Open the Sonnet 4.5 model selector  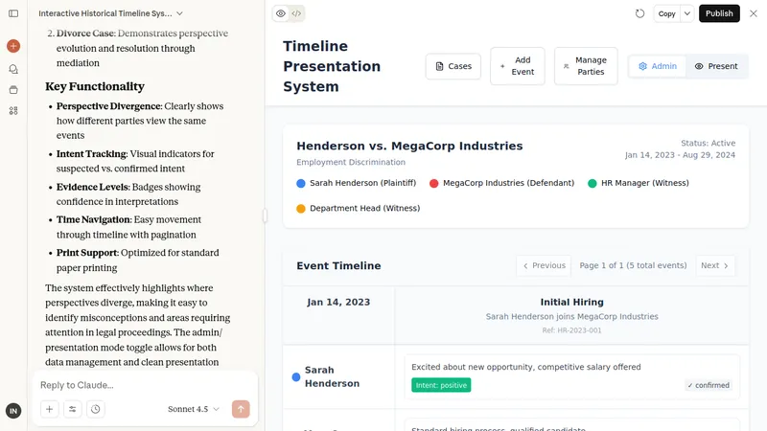tap(193, 409)
